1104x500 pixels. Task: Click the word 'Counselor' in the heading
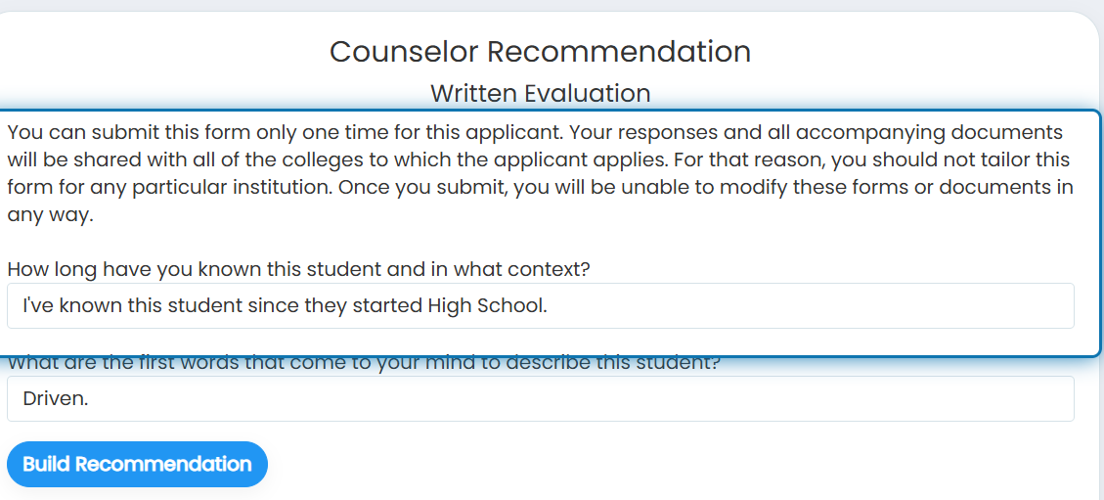click(x=404, y=52)
